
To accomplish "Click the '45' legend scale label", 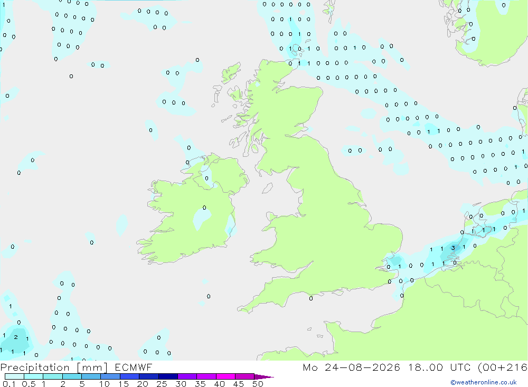I will 239,384.
